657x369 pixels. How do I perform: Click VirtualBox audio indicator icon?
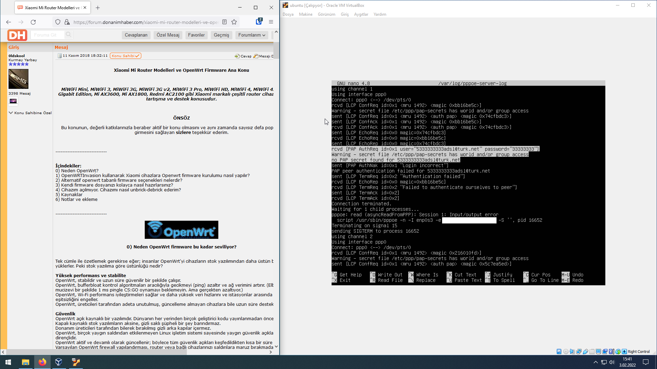point(572,352)
